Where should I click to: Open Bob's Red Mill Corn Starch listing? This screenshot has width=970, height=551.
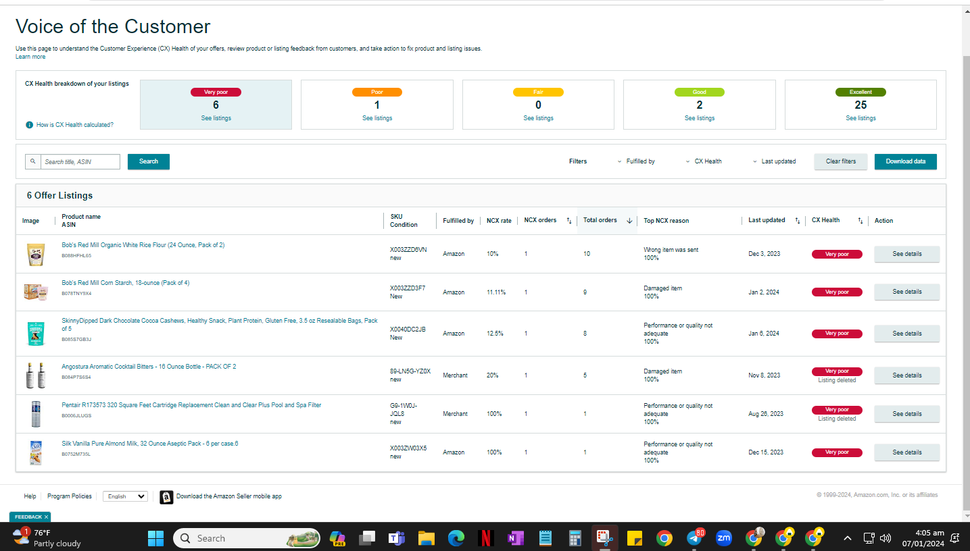126,283
